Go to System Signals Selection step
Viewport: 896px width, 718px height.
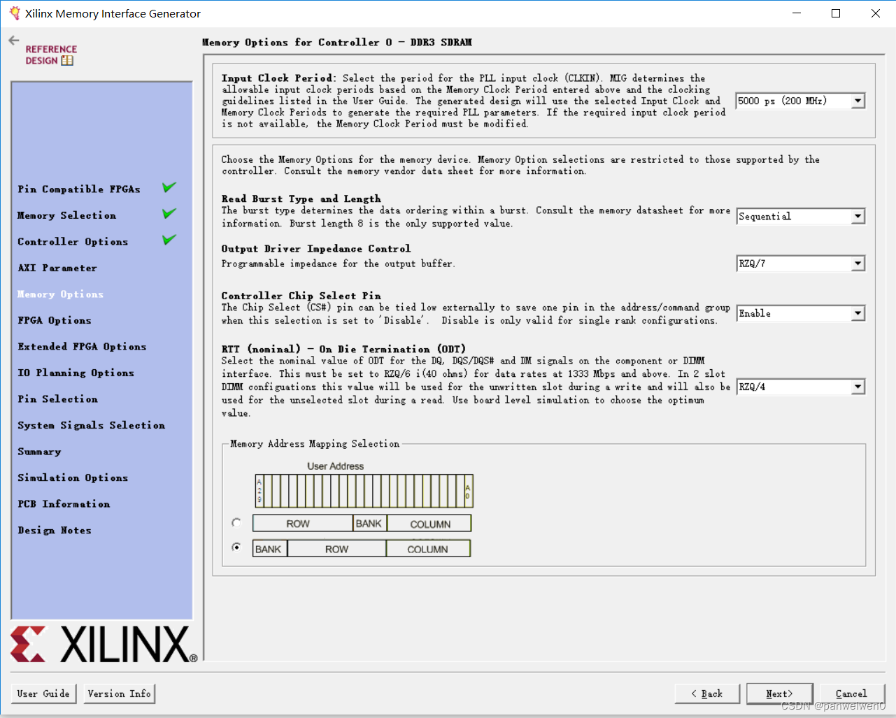coord(92,425)
